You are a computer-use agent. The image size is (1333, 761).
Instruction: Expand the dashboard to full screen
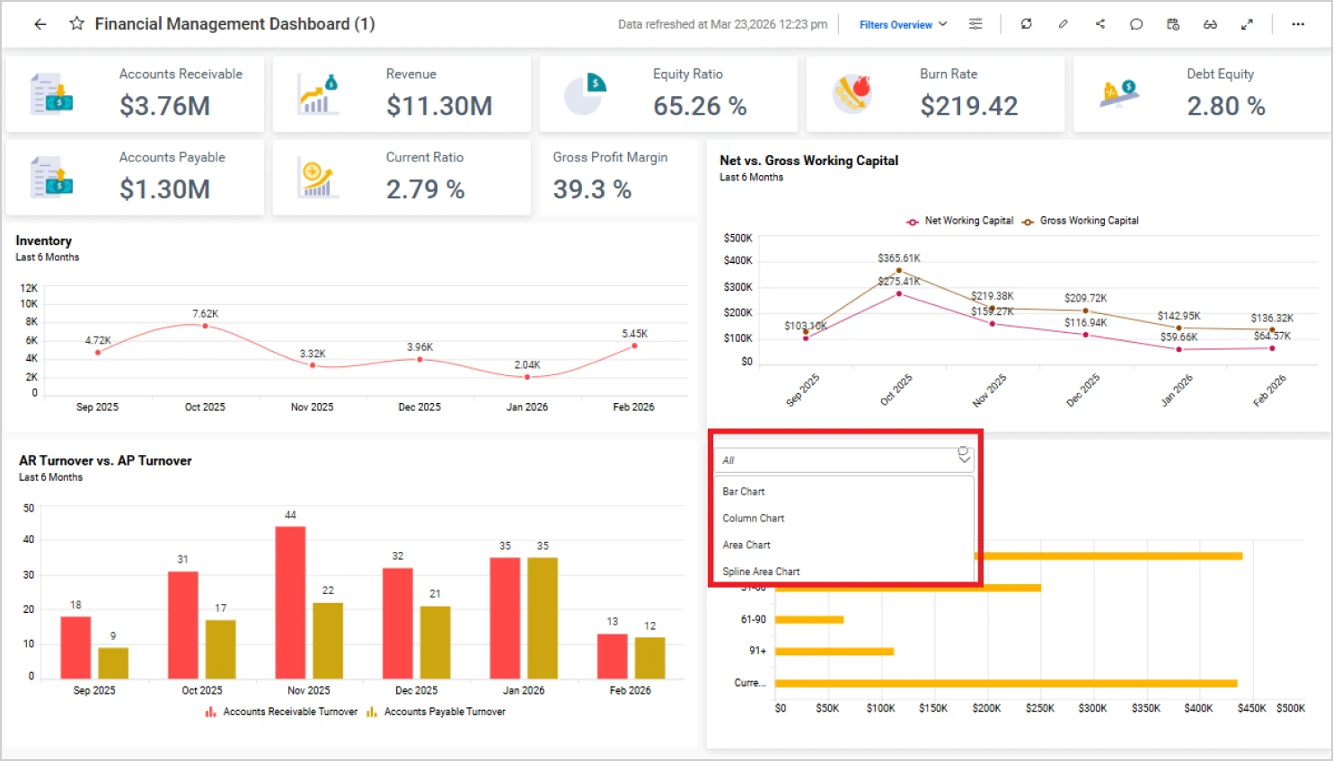[1247, 24]
